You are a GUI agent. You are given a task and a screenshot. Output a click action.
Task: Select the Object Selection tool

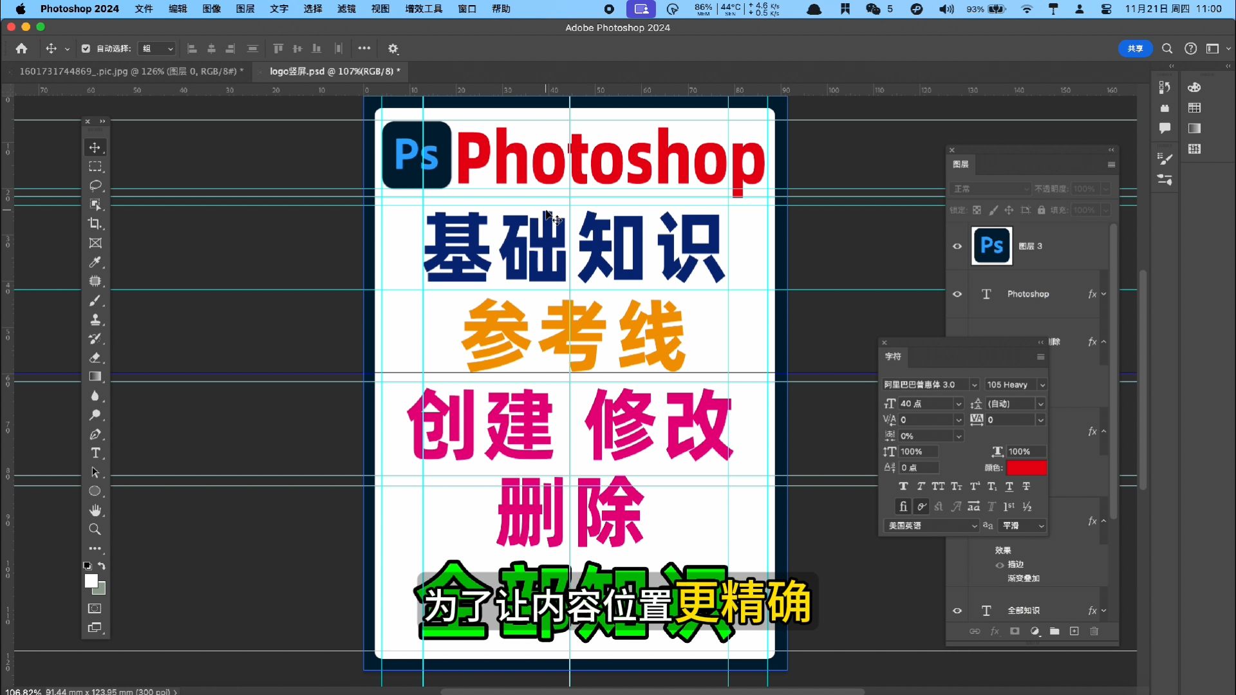[95, 205]
